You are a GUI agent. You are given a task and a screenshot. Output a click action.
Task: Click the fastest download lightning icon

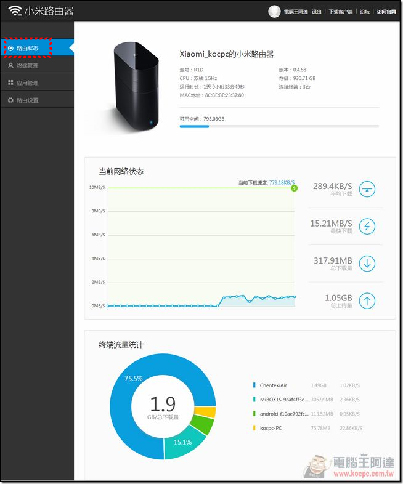367,226
